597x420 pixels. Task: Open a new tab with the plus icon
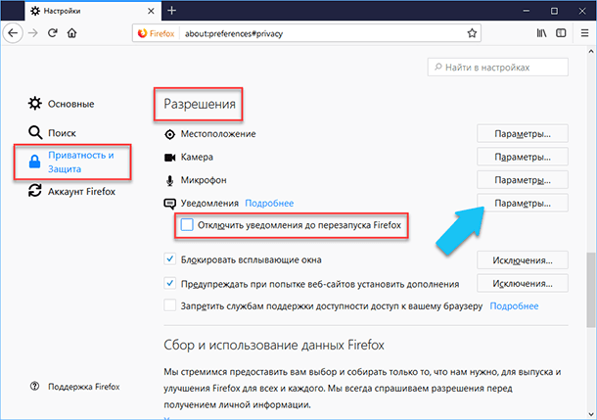(171, 11)
